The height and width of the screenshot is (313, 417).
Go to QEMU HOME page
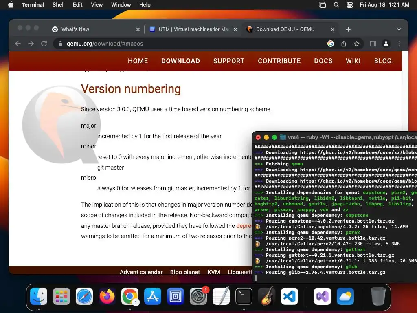138,61
